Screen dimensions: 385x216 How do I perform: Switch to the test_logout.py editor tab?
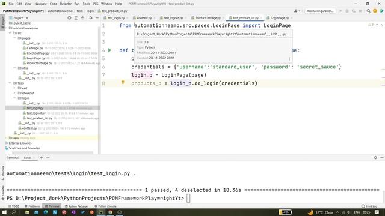(173, 18)
